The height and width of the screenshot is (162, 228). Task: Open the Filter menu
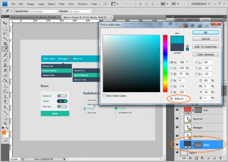point(62,4)
